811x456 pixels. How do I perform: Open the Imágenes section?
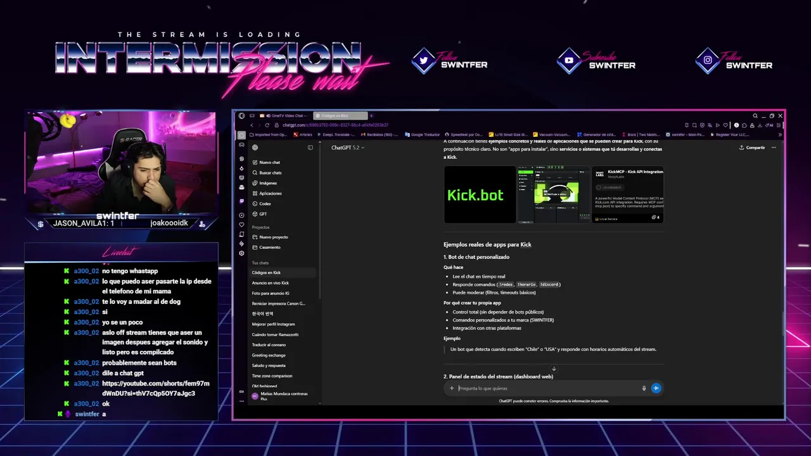coord(265,183)
